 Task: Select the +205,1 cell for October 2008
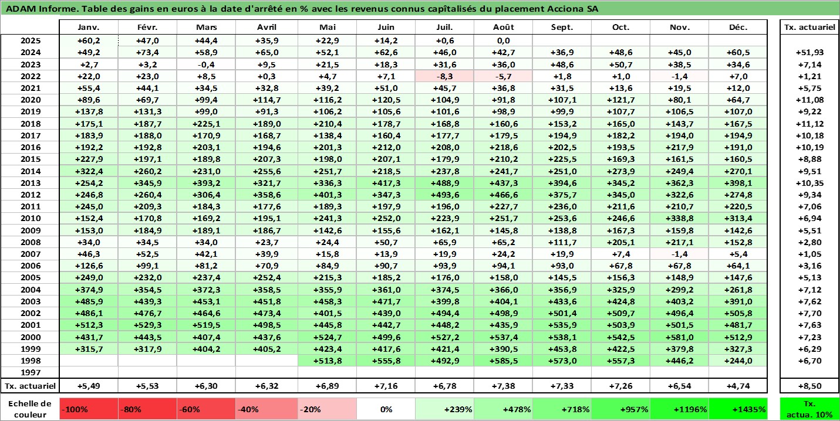pyautogui.click(x=620, y=242)
